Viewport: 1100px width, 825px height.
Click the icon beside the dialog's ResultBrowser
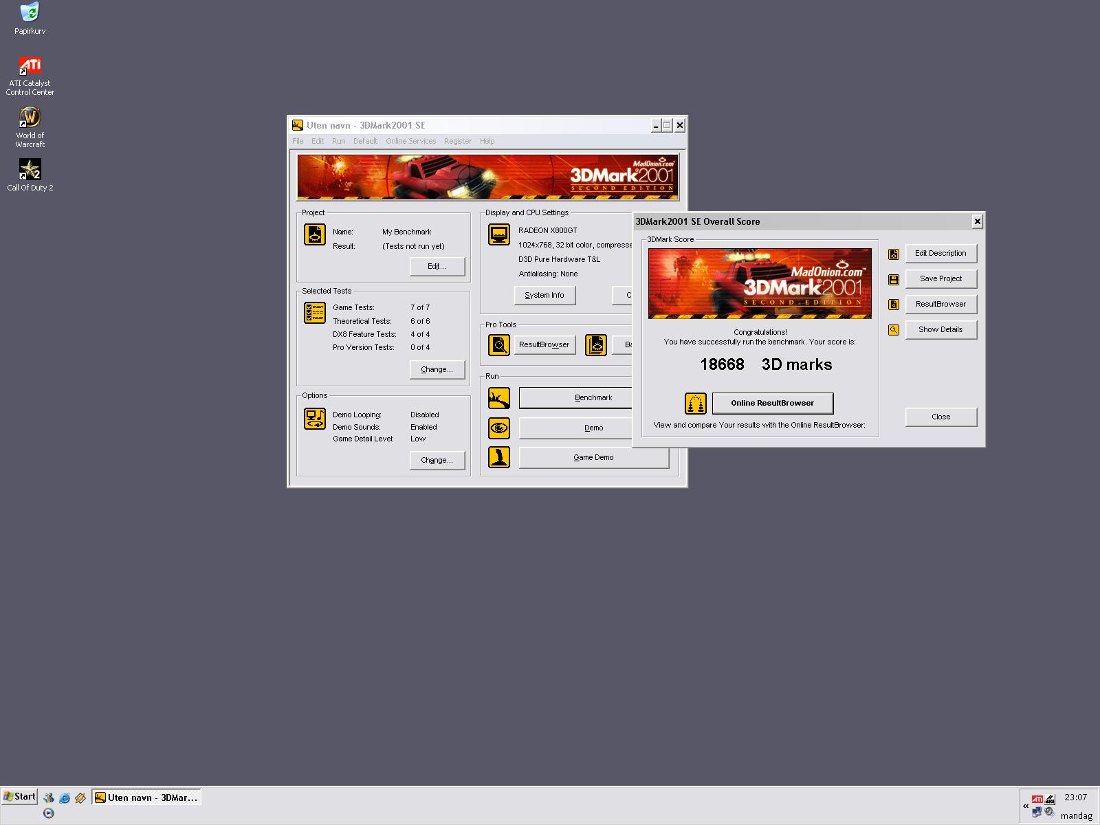pos(894,305)
